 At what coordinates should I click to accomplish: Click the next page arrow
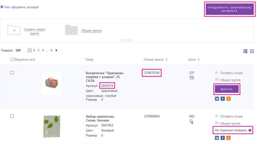click(x=56, y=50)
